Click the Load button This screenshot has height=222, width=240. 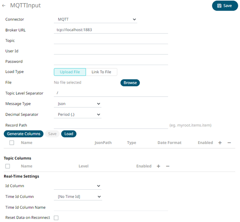click(69, 134)
